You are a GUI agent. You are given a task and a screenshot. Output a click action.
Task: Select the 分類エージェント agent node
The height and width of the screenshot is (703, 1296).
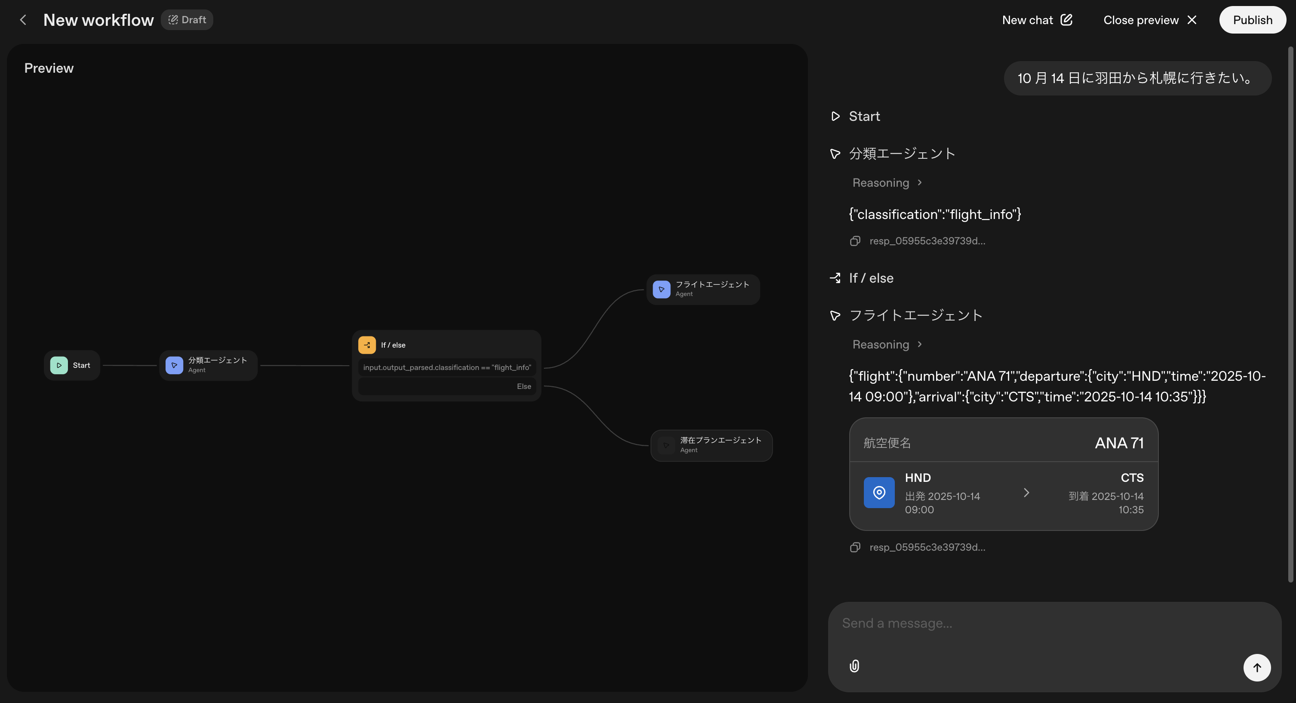(208, 365)
